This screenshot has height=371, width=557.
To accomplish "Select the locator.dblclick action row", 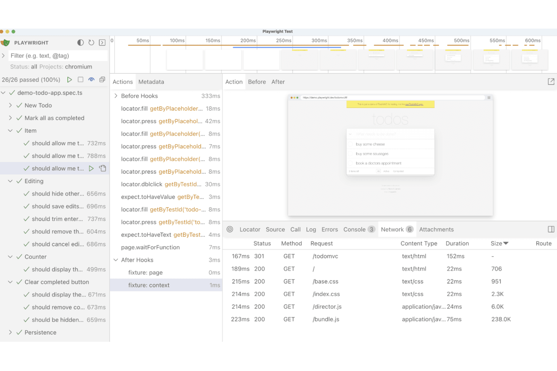I will [x=166, y=184].
